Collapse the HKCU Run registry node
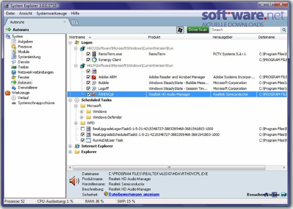The height and width of the screenshot is (209, 293). [x=76, y=48]
